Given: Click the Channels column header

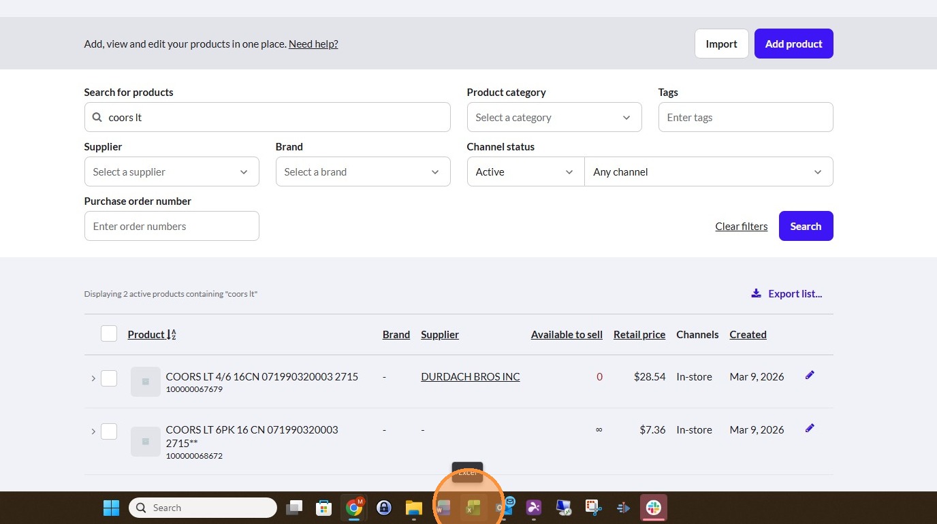Looking at the screenshot, I should [x=697, y=334].
